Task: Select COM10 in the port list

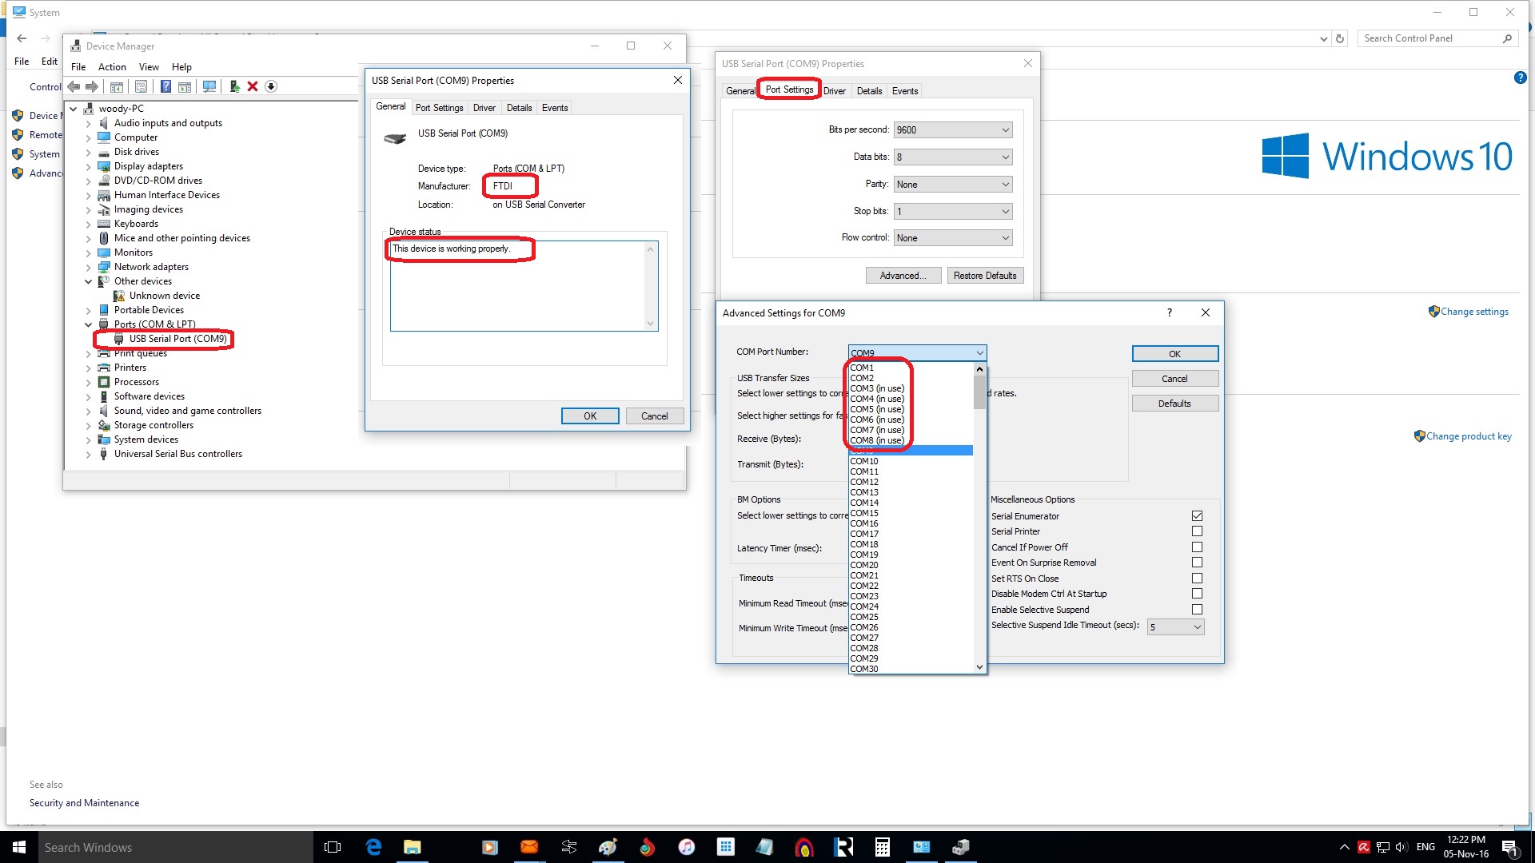Action: coord(864,461)
